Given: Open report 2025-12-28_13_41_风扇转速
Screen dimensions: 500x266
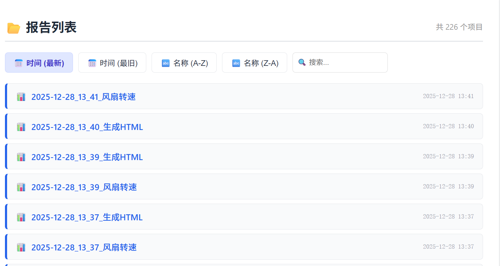Looking at the screenshot, I should click(x=84, y=97).
